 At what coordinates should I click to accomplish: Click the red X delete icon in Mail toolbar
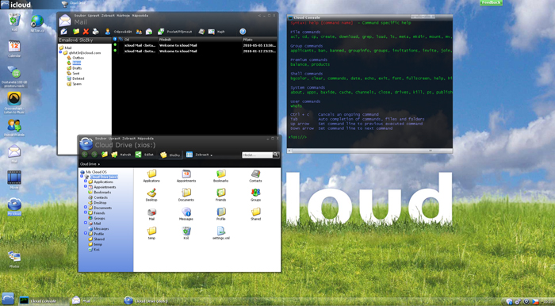[86, 32]
